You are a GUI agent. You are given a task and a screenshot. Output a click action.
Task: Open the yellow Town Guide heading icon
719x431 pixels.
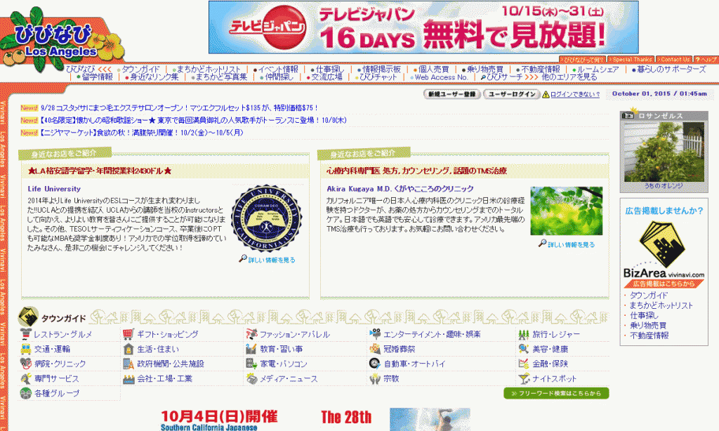(28, 317)
